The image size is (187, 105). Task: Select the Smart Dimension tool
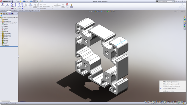(8, 5)
